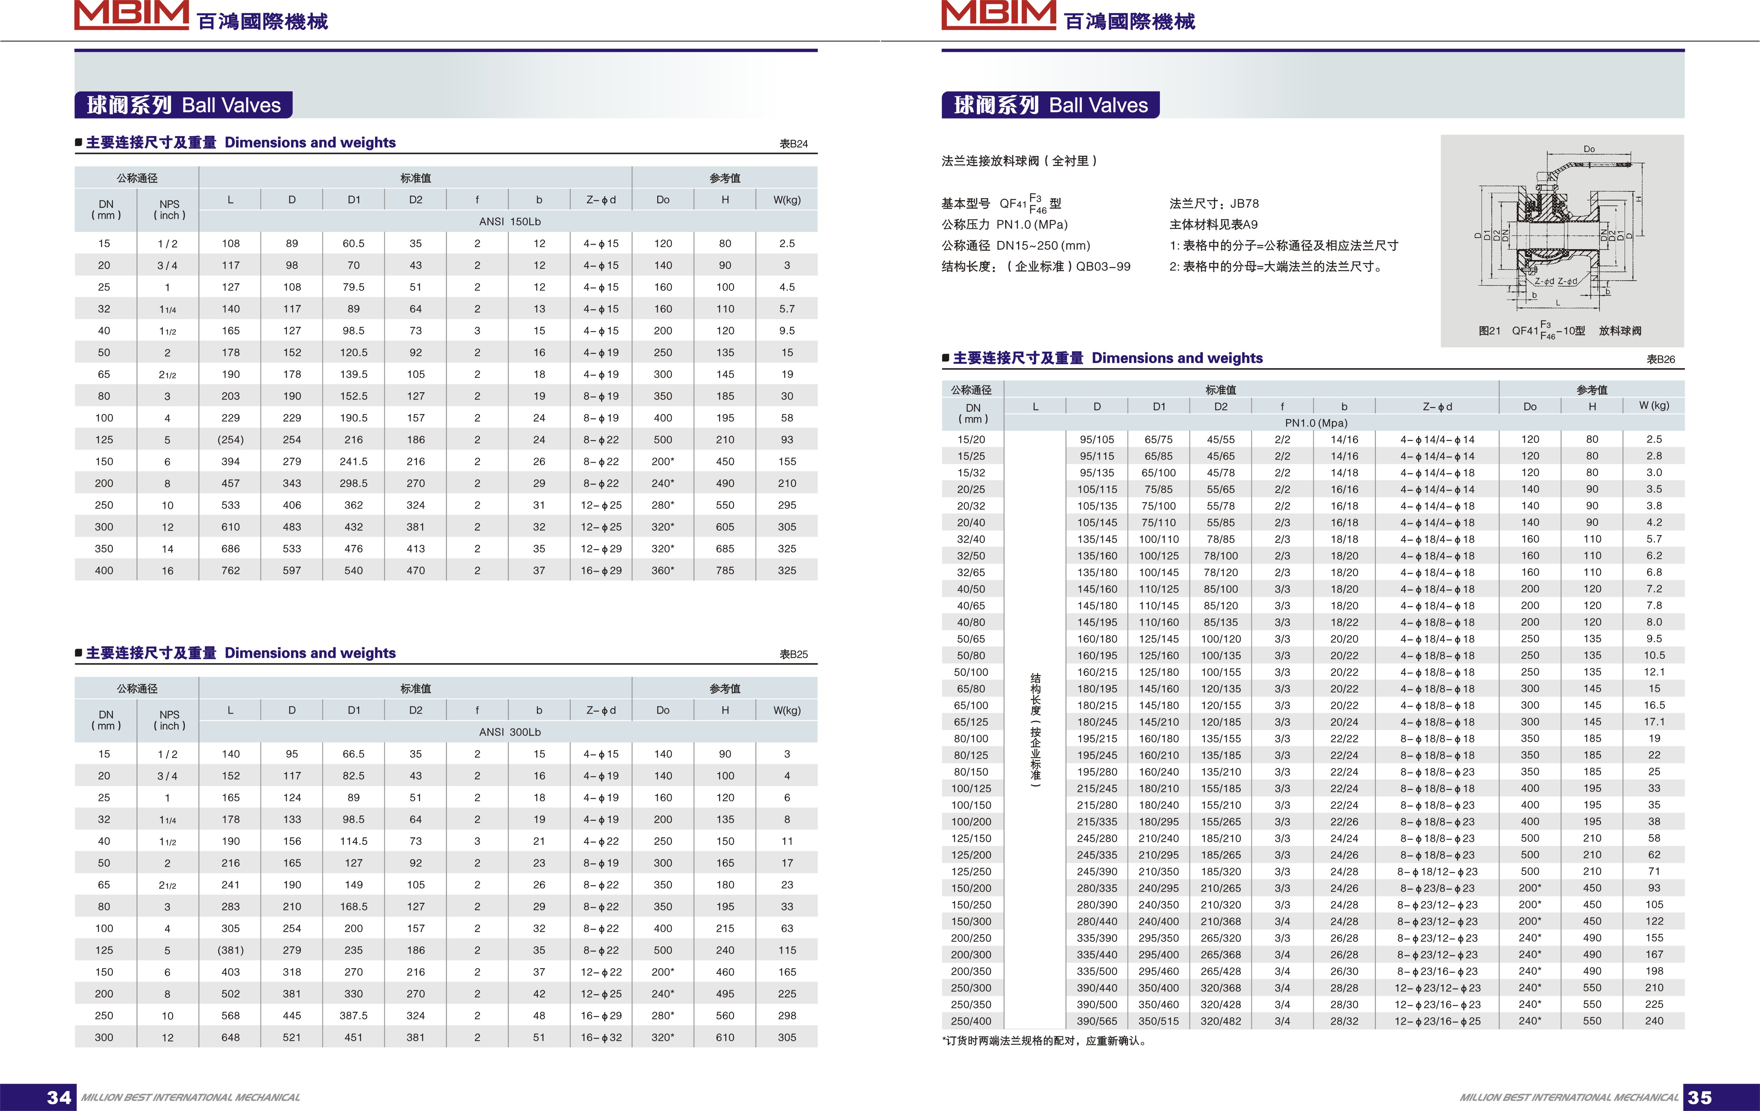Select the '150/300' DN cell in table B26
The height and width of the screenshot is (1111, 1760).
tap(971, 922)
